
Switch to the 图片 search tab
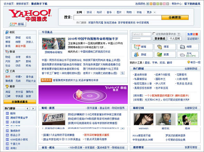[x=119, y=12]
